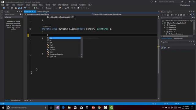196x110 pixels.
Task: Open File Explorer from the taskbar
Action: click(69, 108)
